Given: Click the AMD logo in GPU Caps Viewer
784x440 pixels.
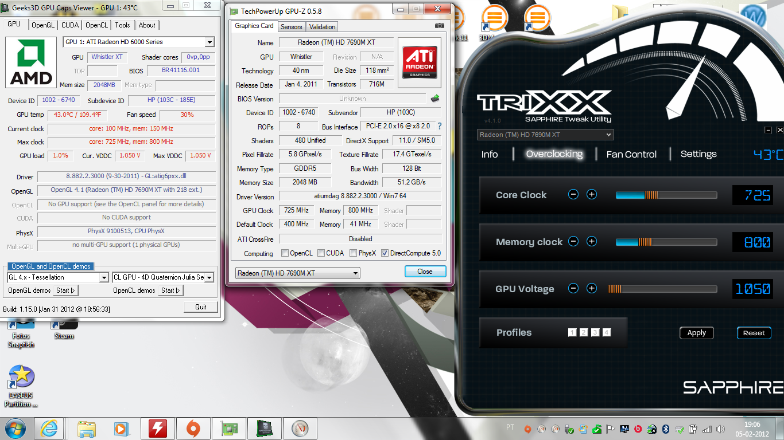Looking at the screenshot, I should 31,63.
